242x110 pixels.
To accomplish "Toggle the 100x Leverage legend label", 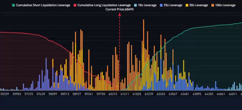I will click(x=225, y=5).
